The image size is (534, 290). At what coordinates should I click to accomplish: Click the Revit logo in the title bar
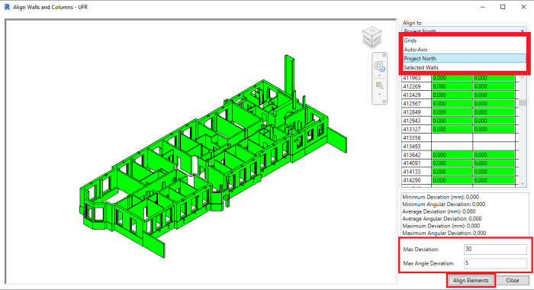[x=7, y=7]
